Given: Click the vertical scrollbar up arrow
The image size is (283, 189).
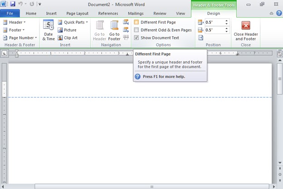Looking at the screenshot, I should coord(280,60).
